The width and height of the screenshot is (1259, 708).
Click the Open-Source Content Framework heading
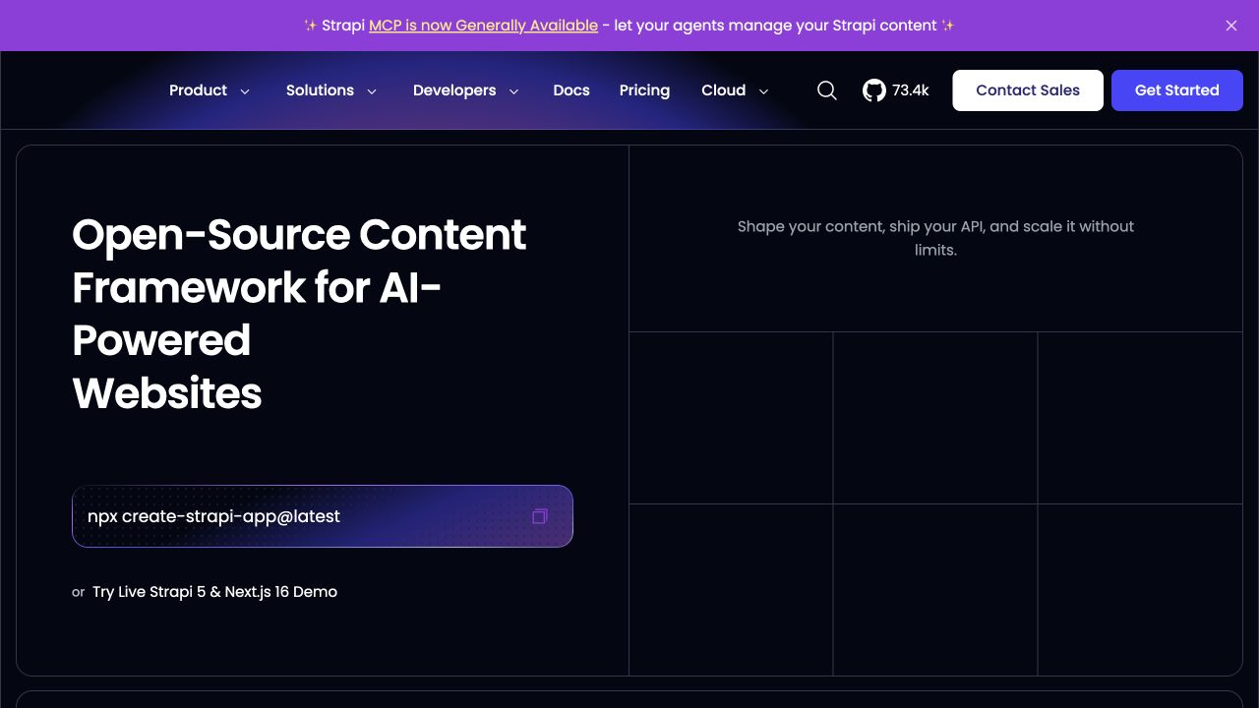pos(300,314)
